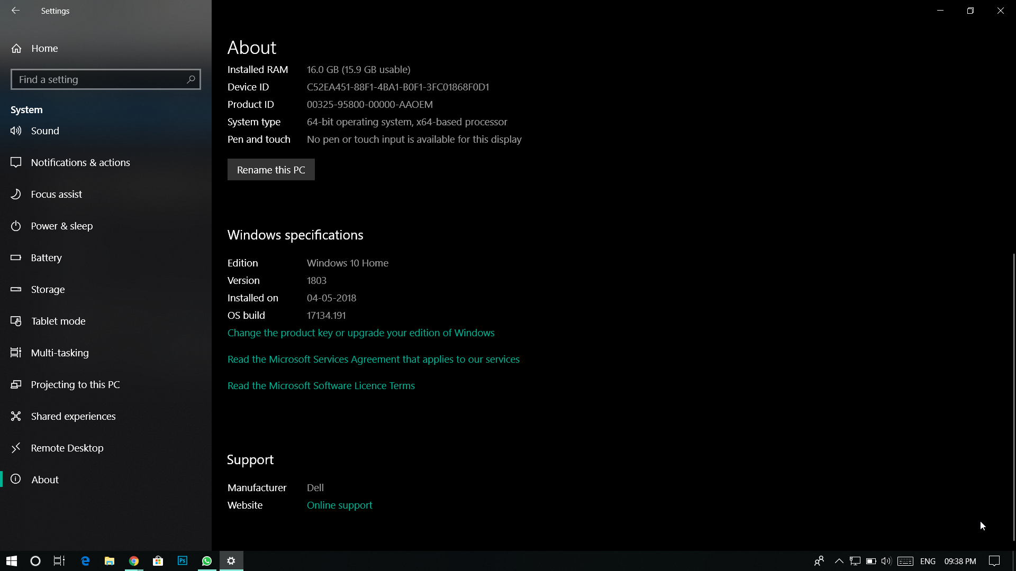Open Remote Desktop settings
The image size is (1016, 571).
67,448
